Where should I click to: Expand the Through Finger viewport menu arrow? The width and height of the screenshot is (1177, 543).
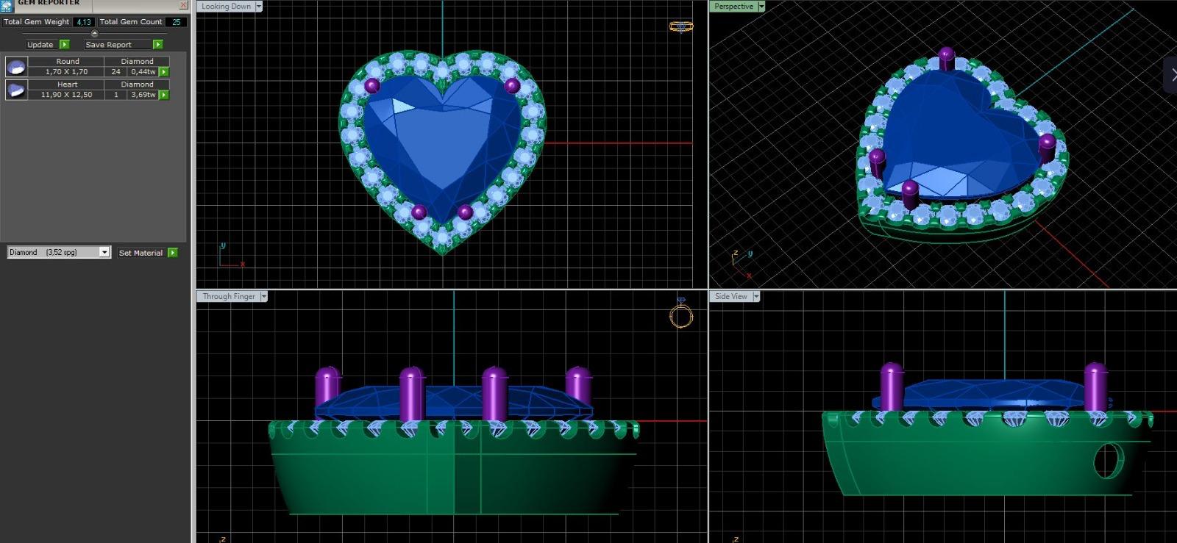click(263, 296)
